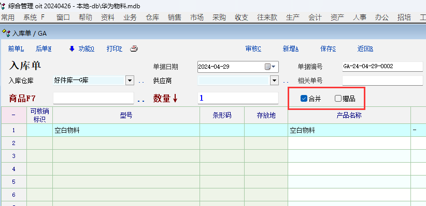Open the 会计 menu
Image resolution: width=426 pixels, height=206 pixels.
(x=315, y=18)
